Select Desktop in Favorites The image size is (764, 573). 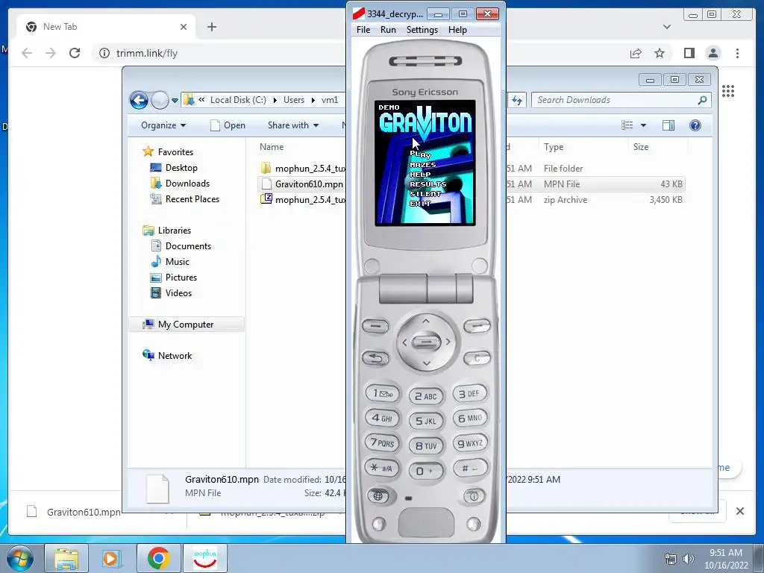click(181, 168)
